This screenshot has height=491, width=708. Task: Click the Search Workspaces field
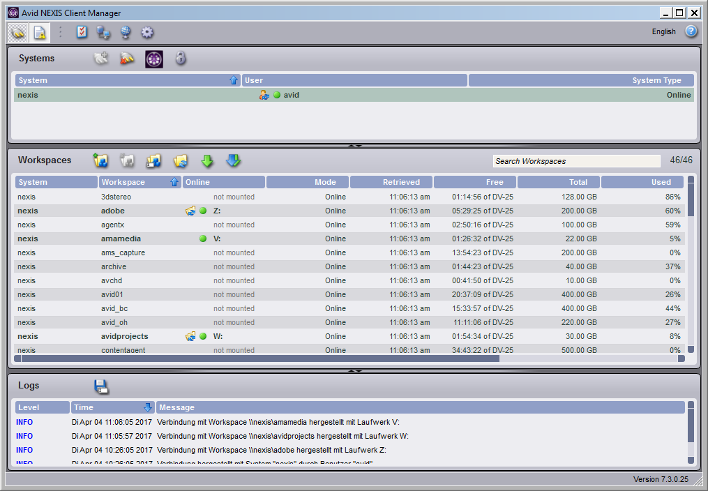[577, 161]
